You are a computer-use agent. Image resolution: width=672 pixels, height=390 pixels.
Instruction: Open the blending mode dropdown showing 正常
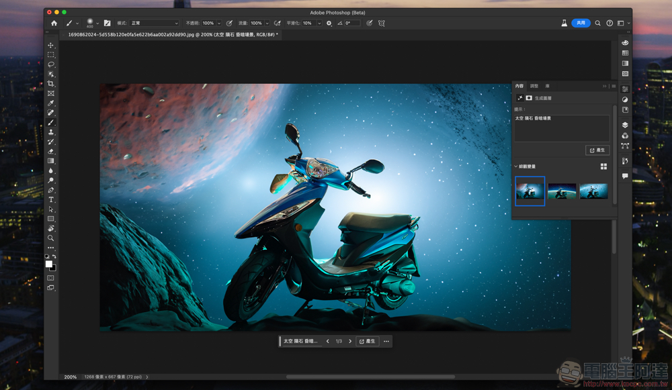pyautogui.click(x=155, y=23)
